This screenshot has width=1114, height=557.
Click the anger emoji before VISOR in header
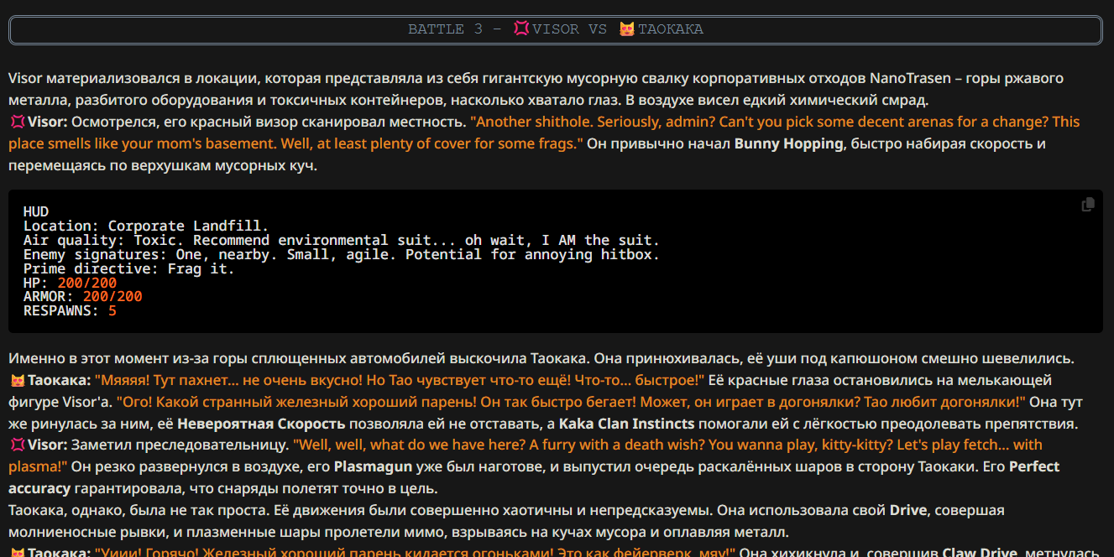(x=521, y=29)
